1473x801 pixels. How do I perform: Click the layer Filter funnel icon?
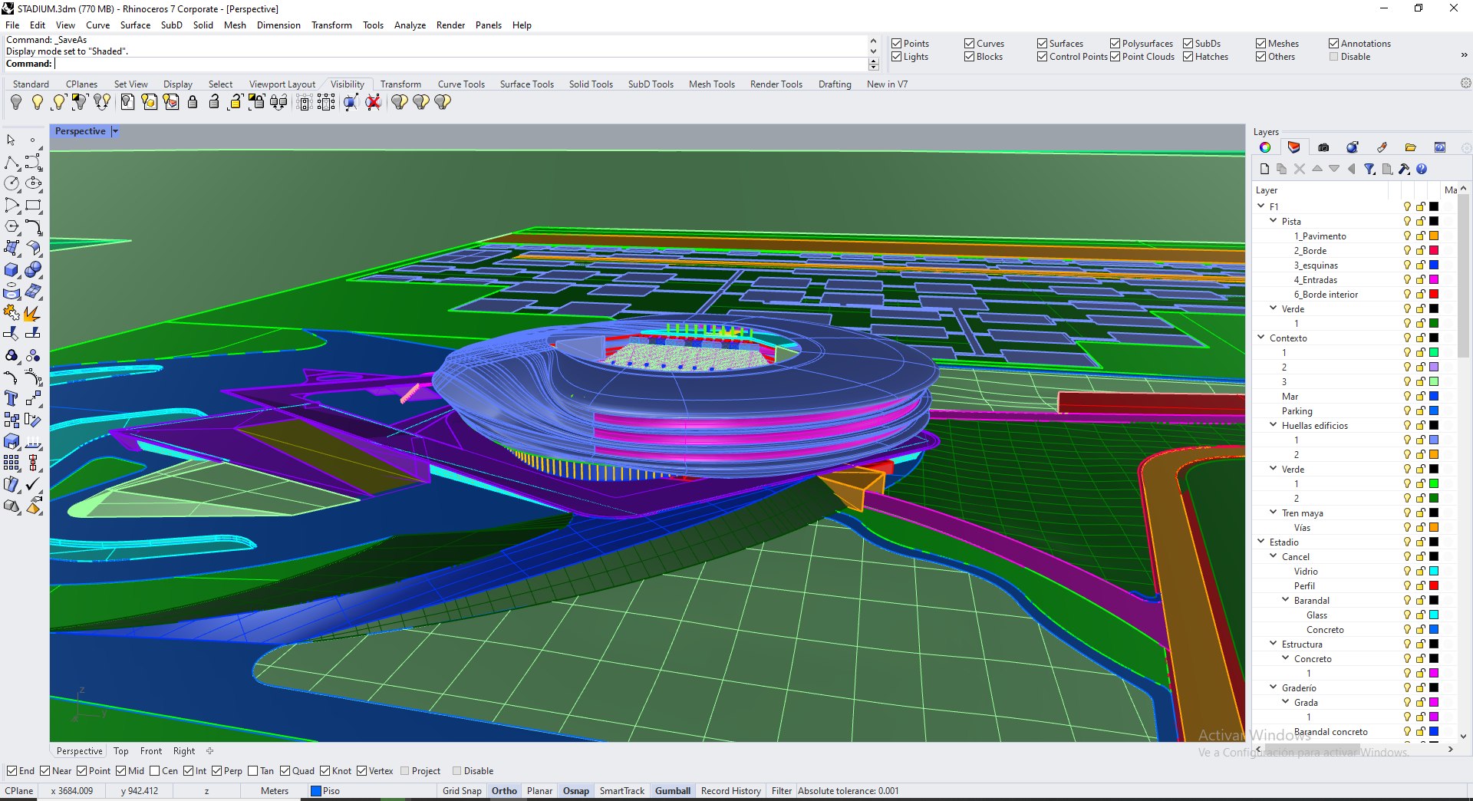click(x=1369, y=169)
